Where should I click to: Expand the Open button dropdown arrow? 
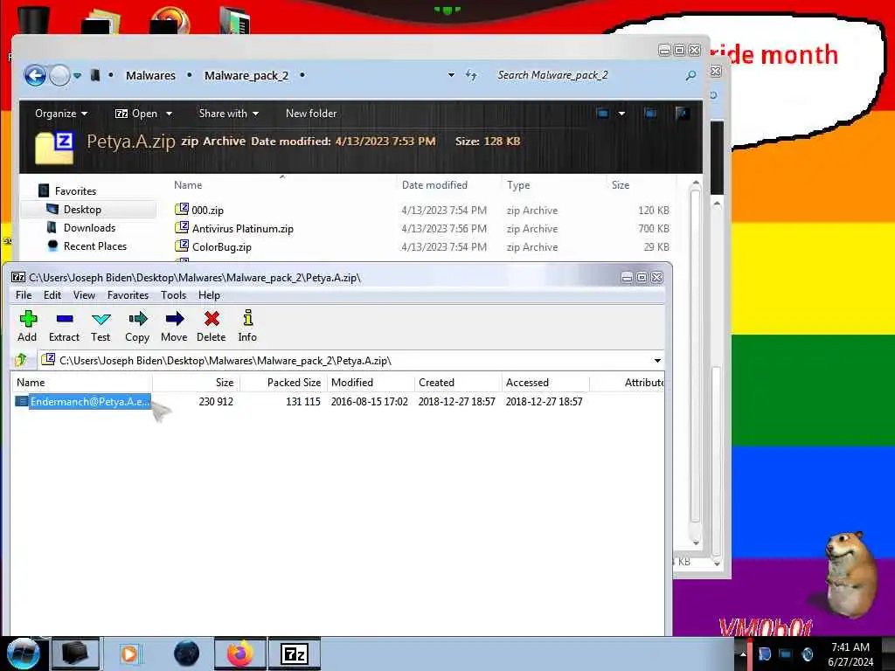169,114
